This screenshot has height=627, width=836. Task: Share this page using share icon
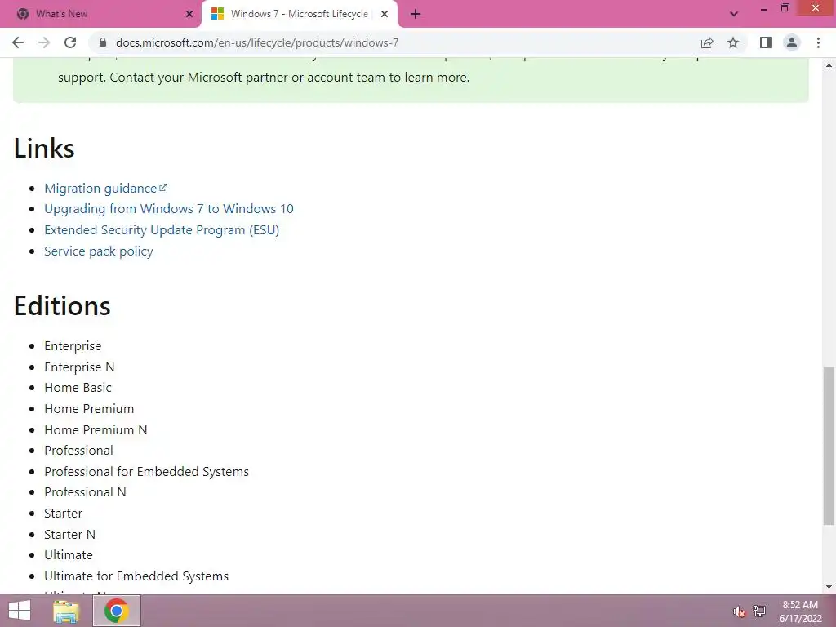point(707,42)
